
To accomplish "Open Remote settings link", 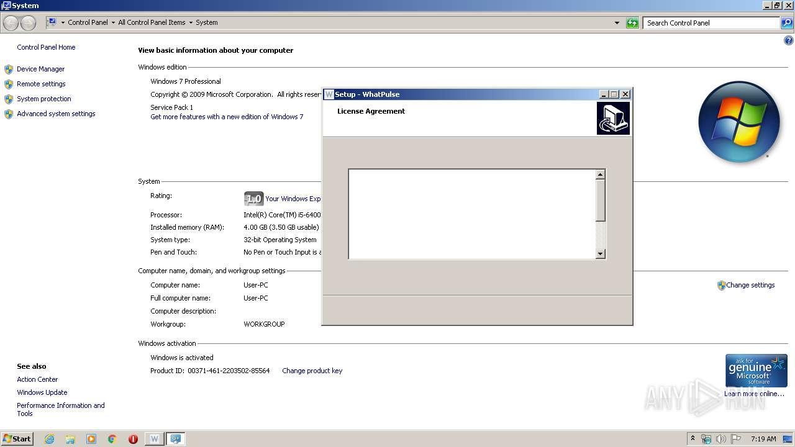I will point(41,84).
